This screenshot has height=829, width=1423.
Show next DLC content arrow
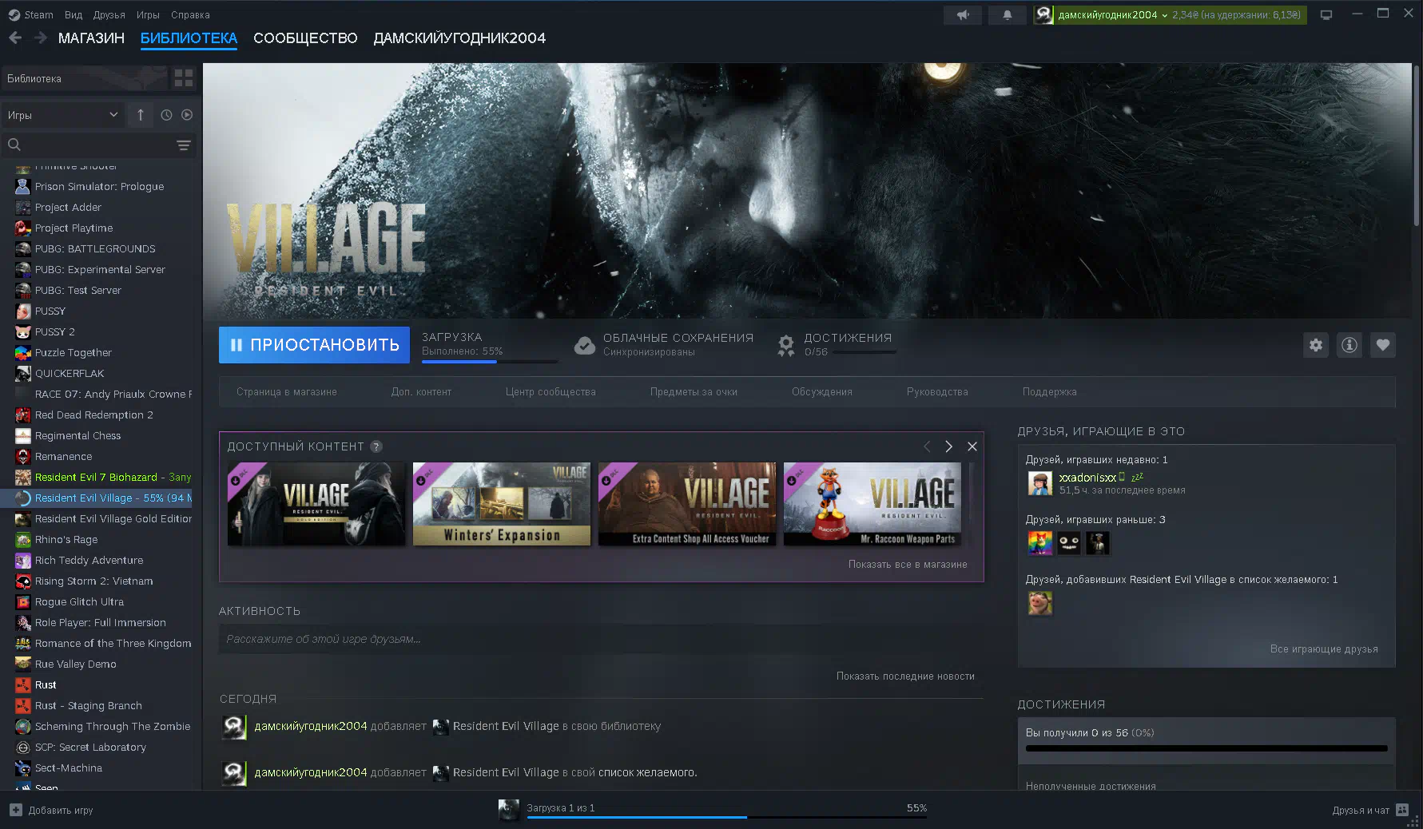tap(948, 446)
